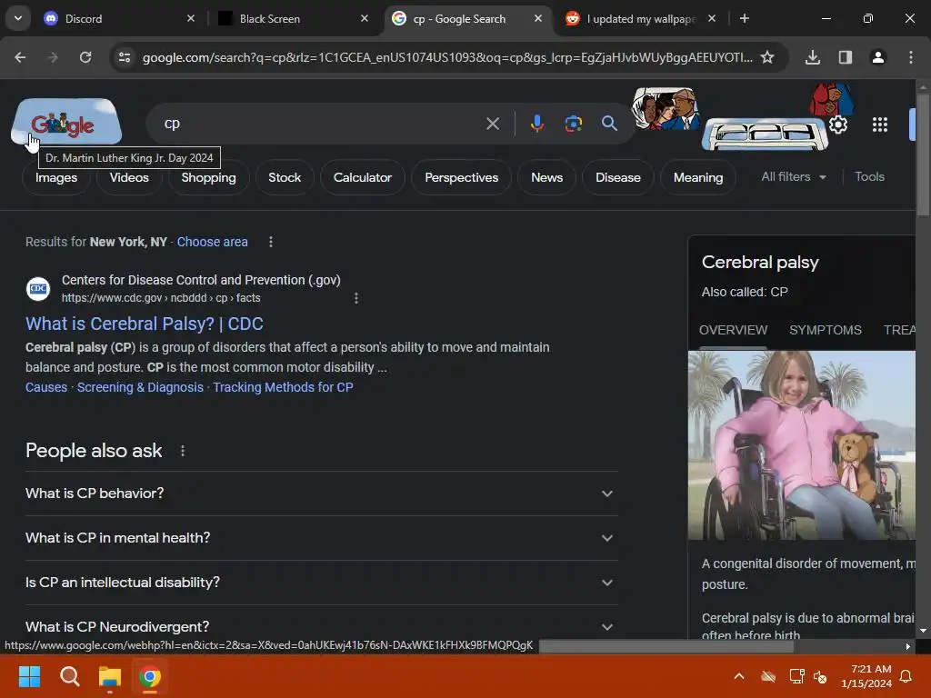Viewport: 931px width, 698px height.
Task: Expand 'Is CP an intellectual disability?'
Action: pyautogui.click(x=321, y=583)
